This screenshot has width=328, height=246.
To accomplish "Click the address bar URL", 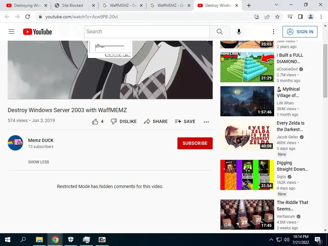I will pyautogui.click(x=82, y=17).
